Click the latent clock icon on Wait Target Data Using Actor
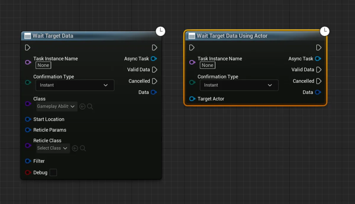This screenshot has height=204, width=355. tap(325, 31)
